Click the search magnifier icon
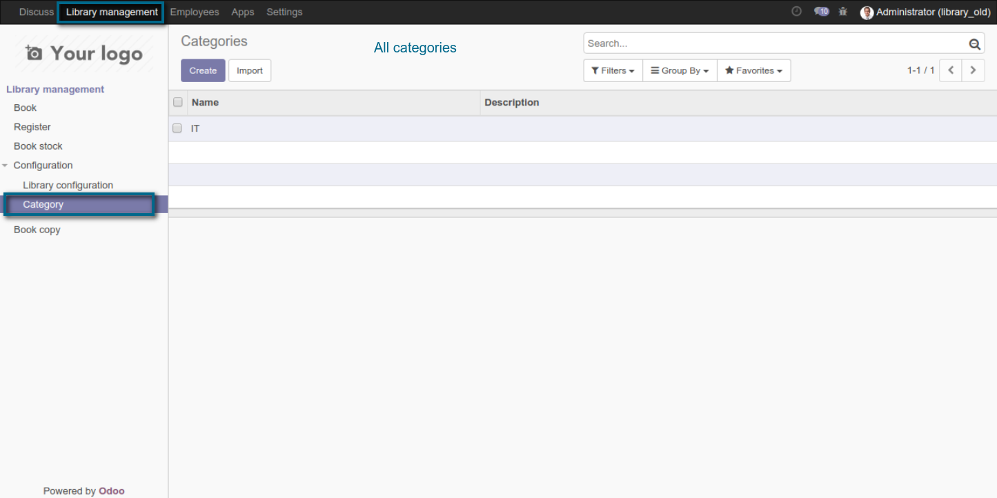This screenshot has width=997, height=498. point(974,43)
